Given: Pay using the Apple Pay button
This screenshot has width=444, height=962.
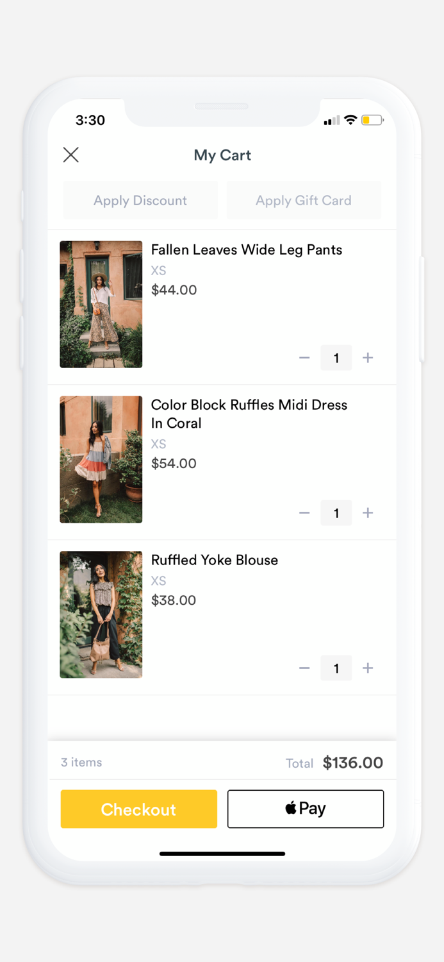Looking at the screenshot, I should click(x=306, y=809).
